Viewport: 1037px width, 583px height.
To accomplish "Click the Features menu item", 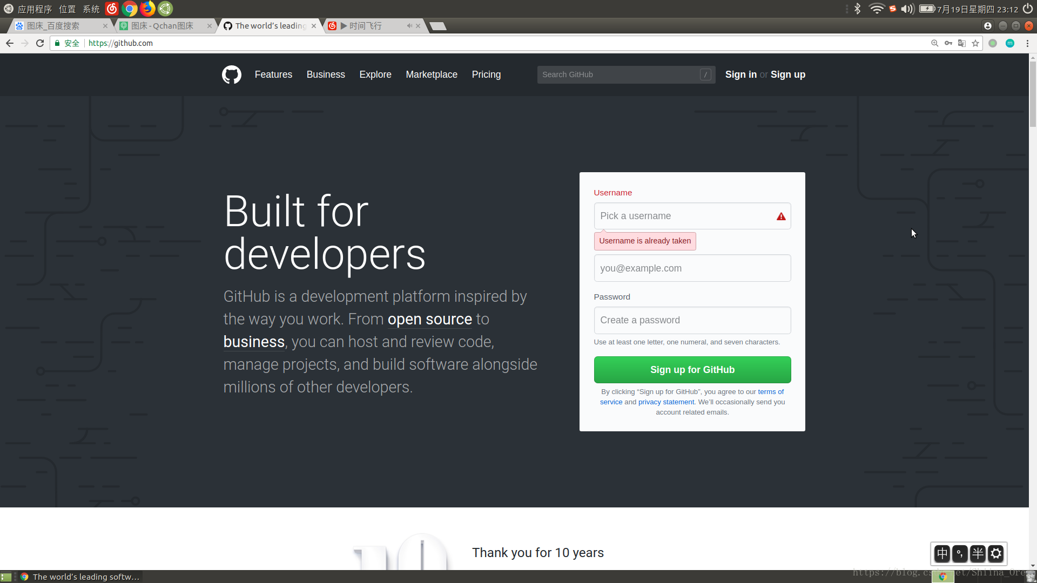I will click(x=273, y=74).
